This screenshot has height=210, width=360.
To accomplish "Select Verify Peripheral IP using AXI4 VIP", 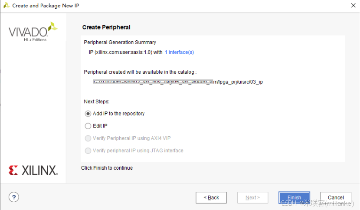I will click(88, 138).
